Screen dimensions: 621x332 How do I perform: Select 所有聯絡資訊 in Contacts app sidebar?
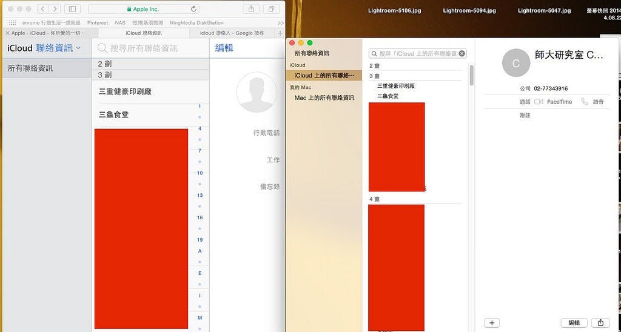click(312, 53)
